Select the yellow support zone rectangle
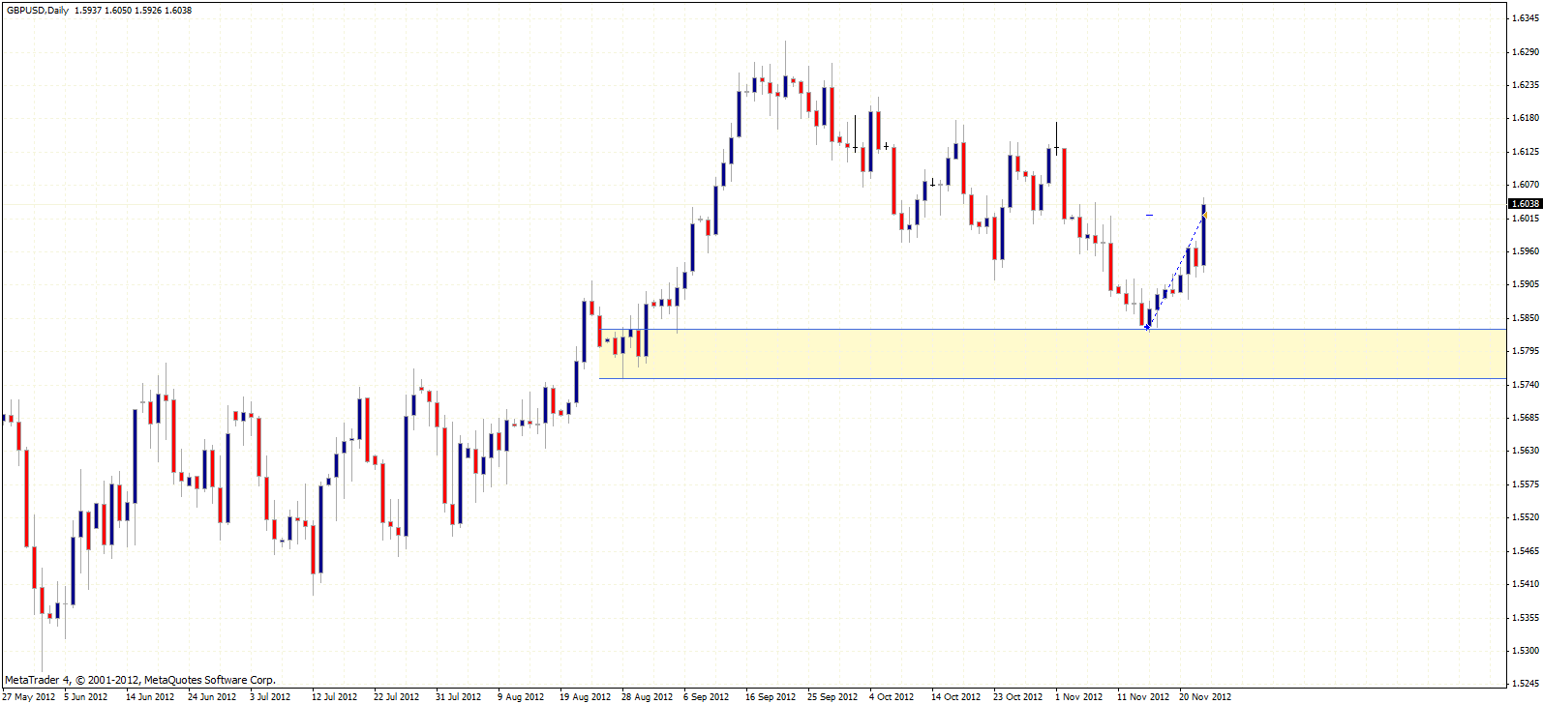 click(x=1052, y=354)
